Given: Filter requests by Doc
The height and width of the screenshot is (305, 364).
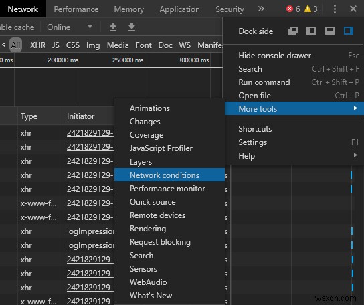Looking at the screenshot, I should pyautogui.click(x=165, y=45).
